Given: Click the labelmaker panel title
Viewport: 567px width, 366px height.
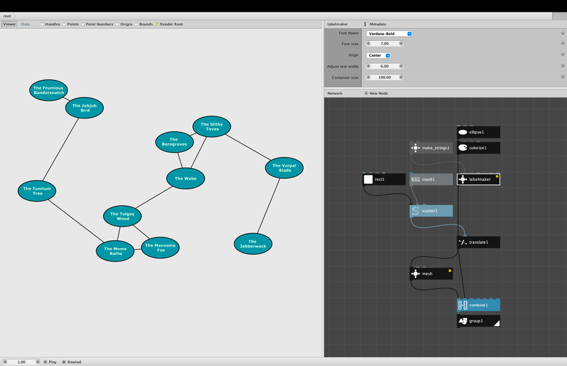Looking at the screenshot, I should pos(337,24).
